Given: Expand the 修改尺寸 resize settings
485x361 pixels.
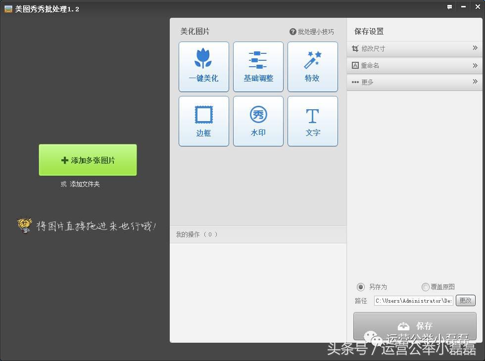Looking at the screenshot, I should [x=415, y=48].
